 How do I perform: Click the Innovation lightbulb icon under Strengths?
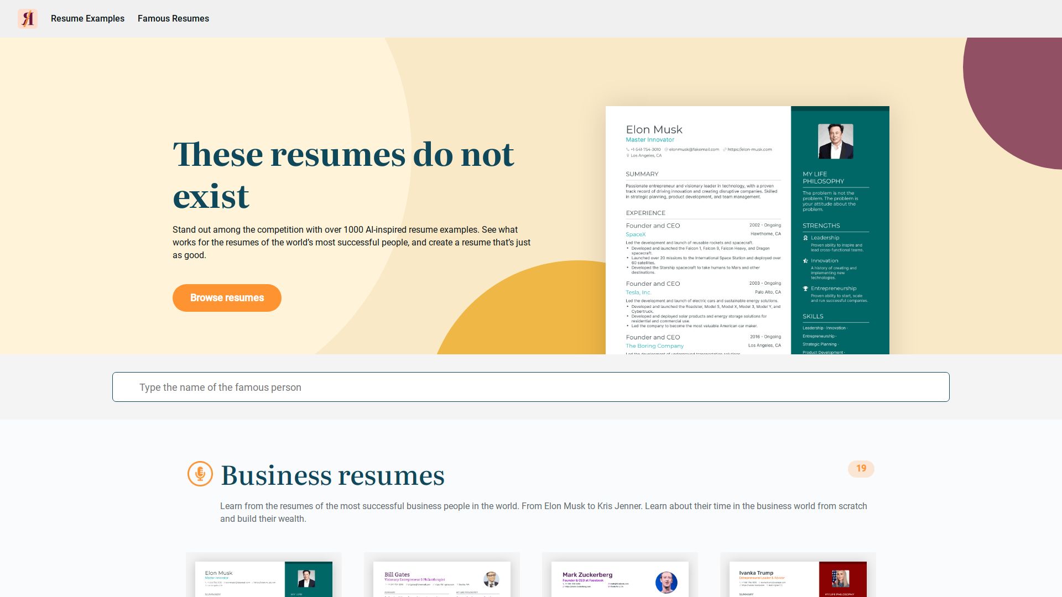(x=805, y=260)
